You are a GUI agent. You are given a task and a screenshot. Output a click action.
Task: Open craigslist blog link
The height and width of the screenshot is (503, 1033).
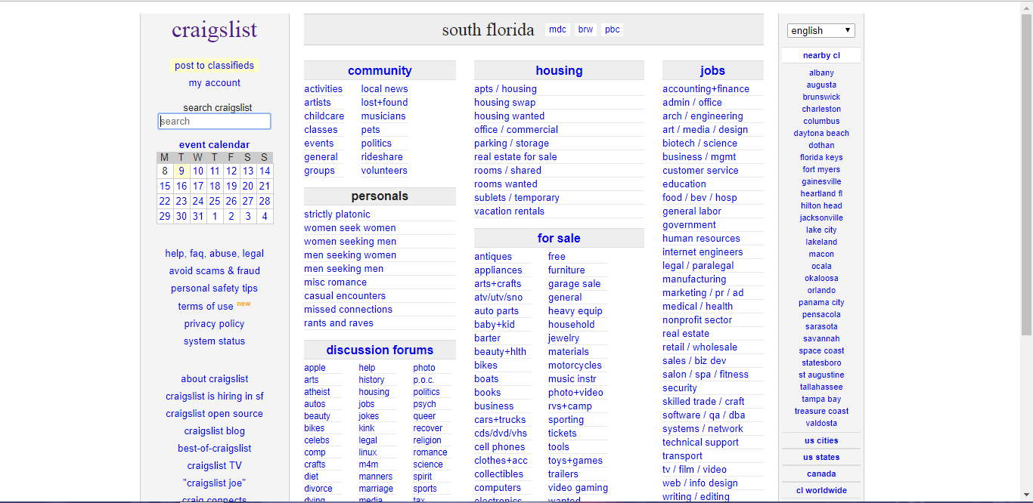pyautogui.click(x=214, y=431)
